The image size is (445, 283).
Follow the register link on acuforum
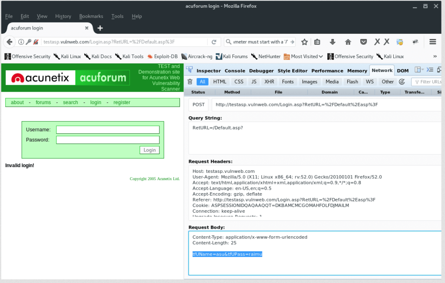(x=122, y=102)
